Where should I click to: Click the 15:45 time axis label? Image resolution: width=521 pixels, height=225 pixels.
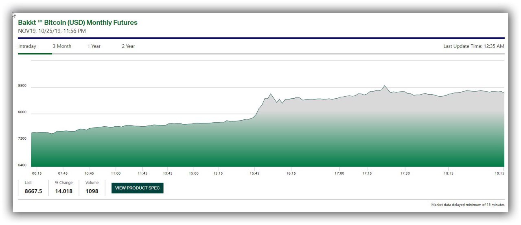click(x=254, y=173)
